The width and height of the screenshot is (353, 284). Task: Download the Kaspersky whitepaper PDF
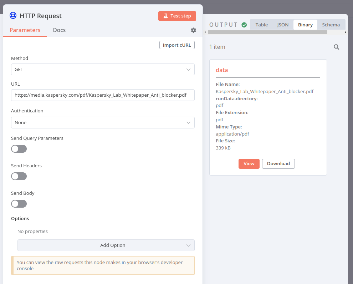[x=278, y=164]
